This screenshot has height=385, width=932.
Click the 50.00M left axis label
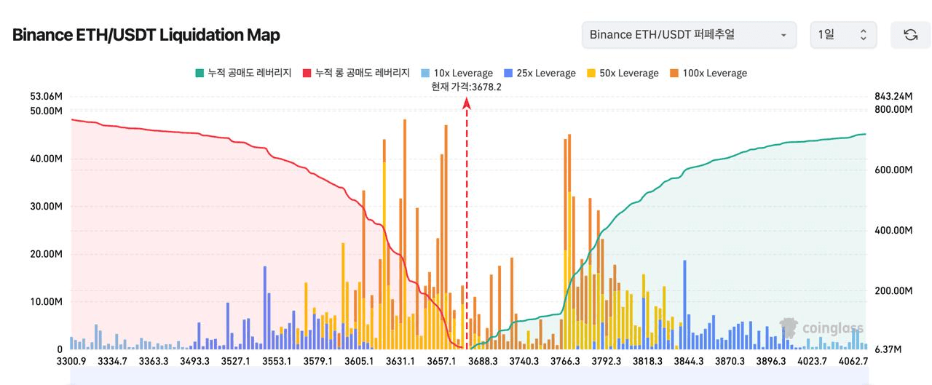[x=47, y=111]
